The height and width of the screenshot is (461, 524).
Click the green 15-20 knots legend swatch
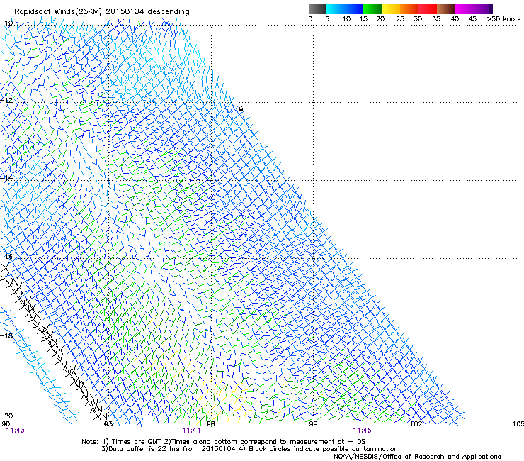pyautogui.click(x=372, y=9)
